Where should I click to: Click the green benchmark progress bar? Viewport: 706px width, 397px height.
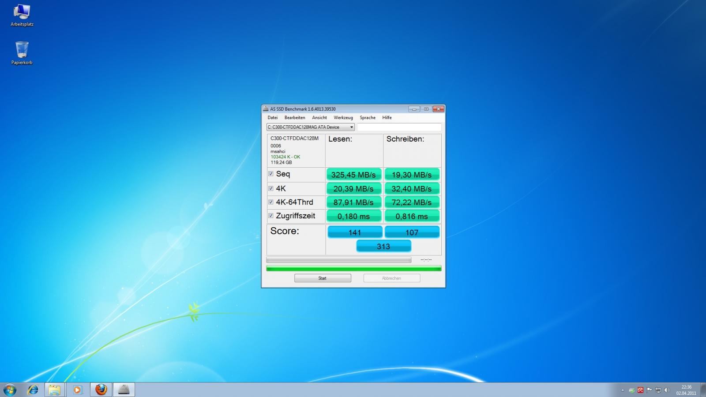coord(353,269)
